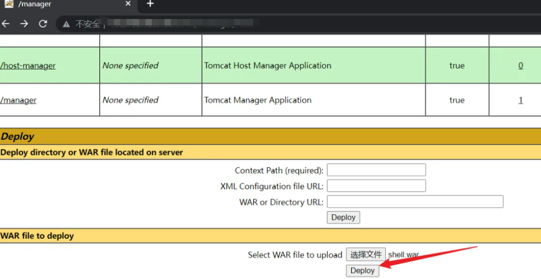Click the Tomcat favicon on the tab
Viewport: 541px width, 279px height.
[x=9, y=4]
